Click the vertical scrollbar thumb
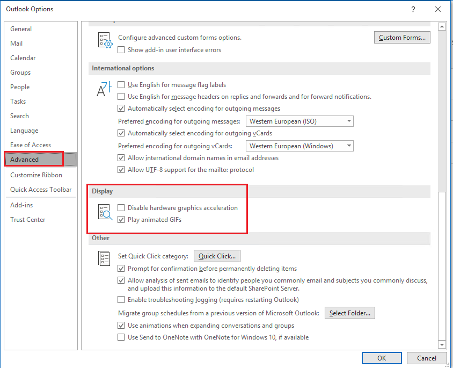This screenshot has width=453, height=368. coord(442,266)
